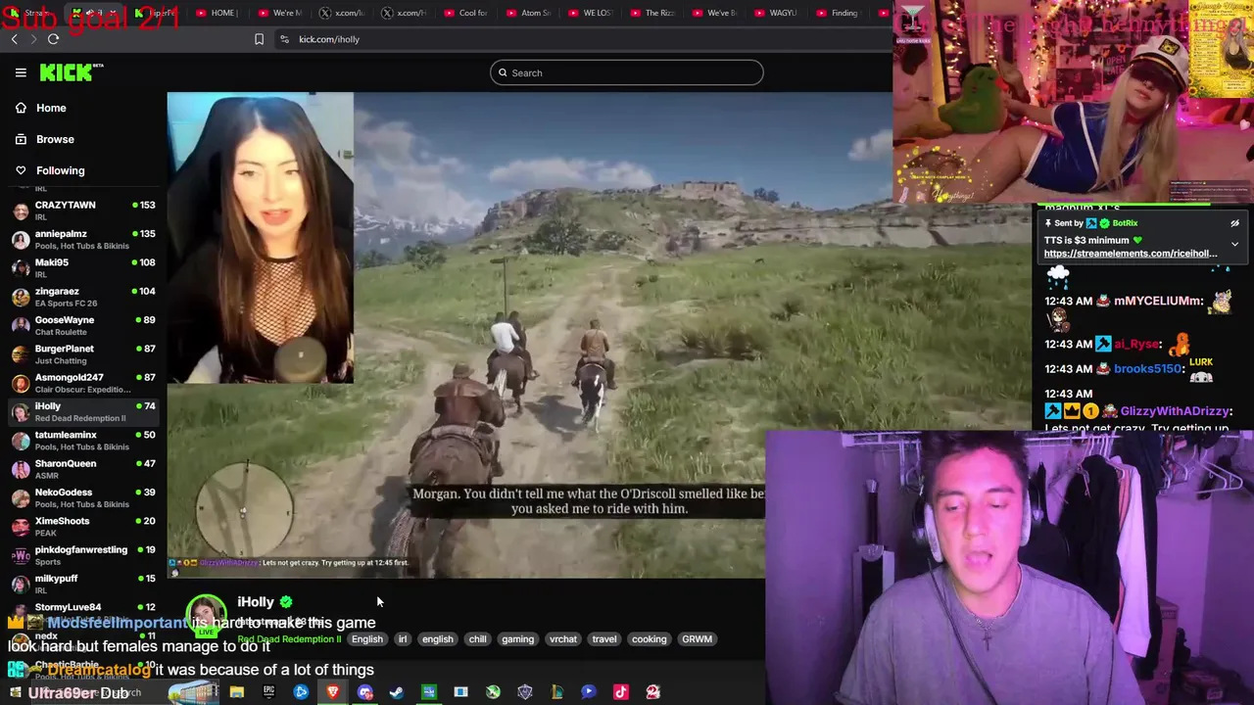Expand pinned message chevron in chat
The height and width of the screenshot is (705, 1254).
pyautogui.click(x=1234, y=244)
